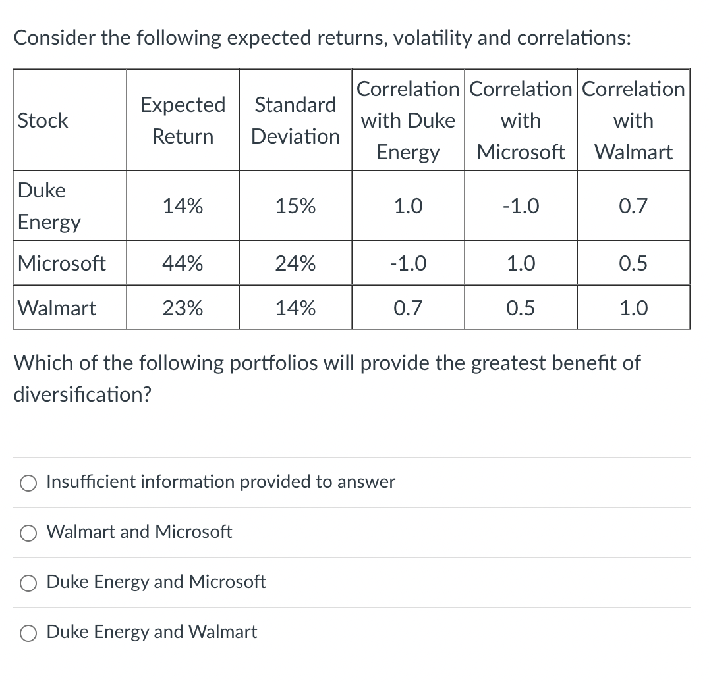Select the Duke Energy and Microsoft option
Image resolution: width=709 pixels, height=682 pixels.
point(28,583)
